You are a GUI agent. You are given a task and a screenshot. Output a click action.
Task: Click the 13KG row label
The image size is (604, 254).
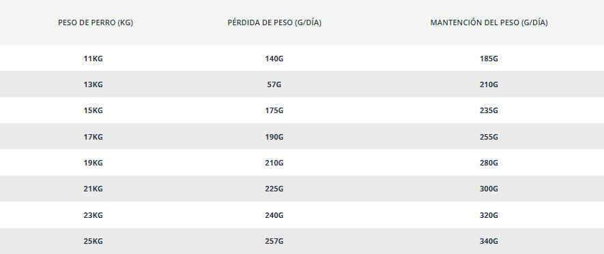coord(94,84)
